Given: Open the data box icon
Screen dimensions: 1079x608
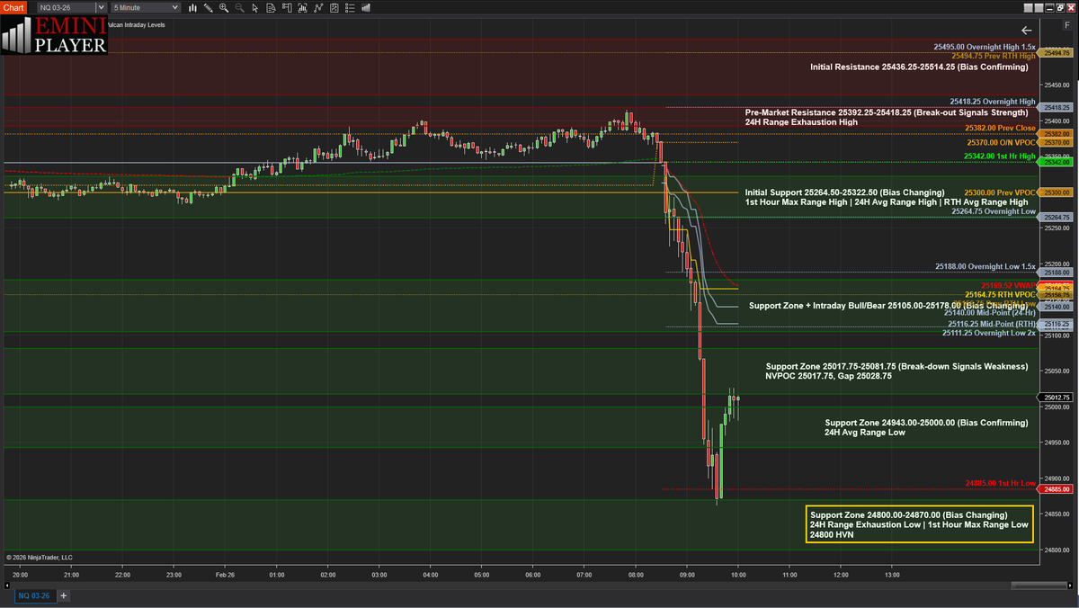Looking at the screenshot, I should 271,7.
